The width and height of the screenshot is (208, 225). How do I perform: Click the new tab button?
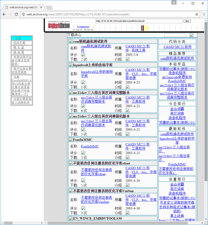point(49,7)
